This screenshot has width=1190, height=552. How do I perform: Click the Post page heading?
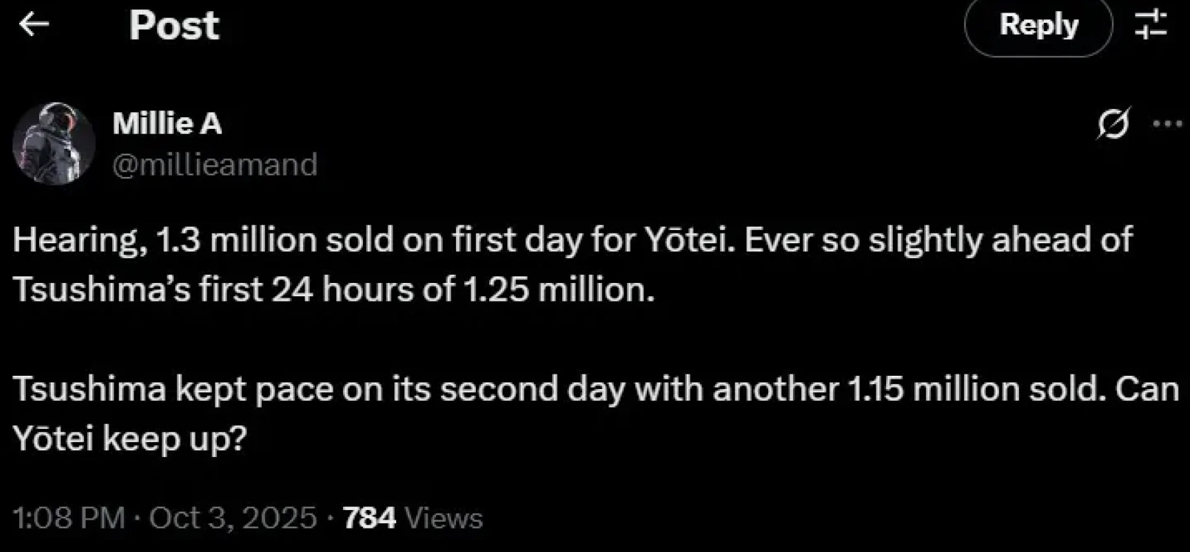pos(174,25)
